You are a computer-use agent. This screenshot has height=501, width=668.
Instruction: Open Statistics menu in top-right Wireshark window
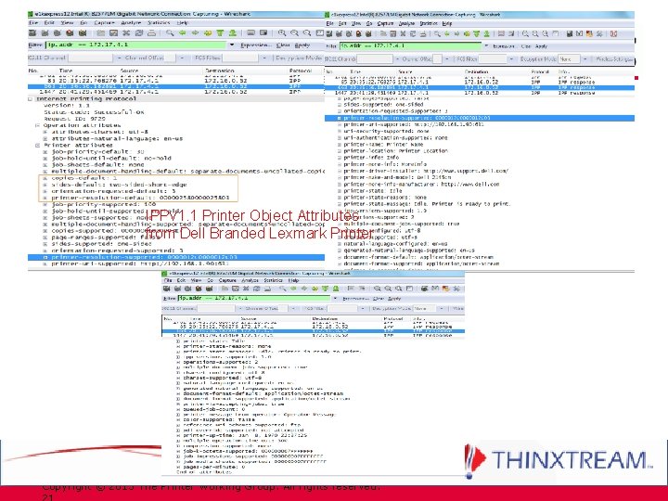pyautogui.click(x=429, y=23)
